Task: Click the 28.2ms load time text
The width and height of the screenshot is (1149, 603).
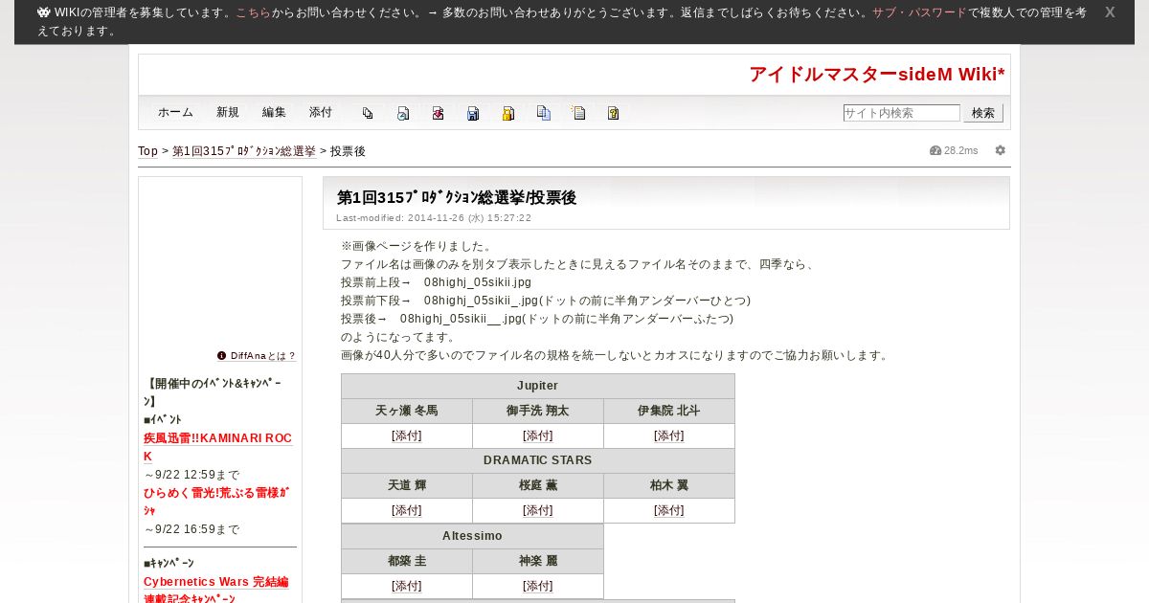Action: point(961,150)
